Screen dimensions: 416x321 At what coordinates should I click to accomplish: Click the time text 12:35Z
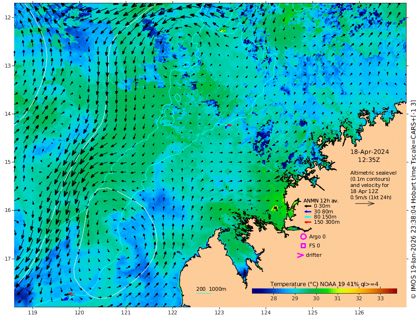tap(369, 160)
